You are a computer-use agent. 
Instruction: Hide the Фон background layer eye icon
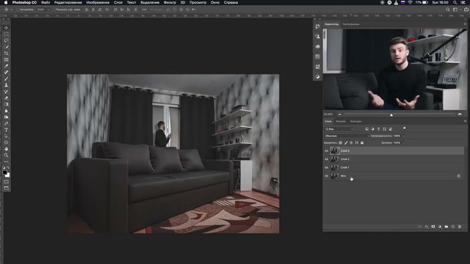(326, 176)
